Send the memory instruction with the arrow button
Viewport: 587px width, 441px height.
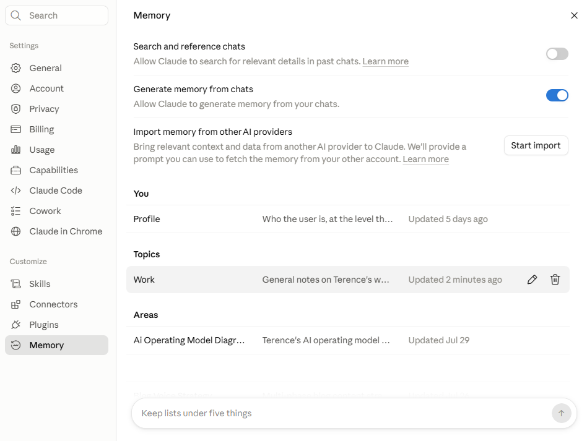pos(561,413)
